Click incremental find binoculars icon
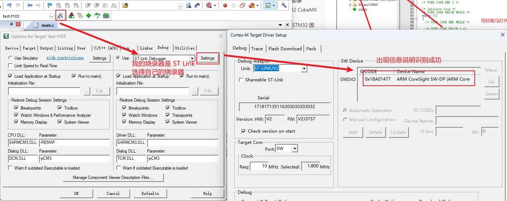 pyautogui.click(x=197, y=5)
